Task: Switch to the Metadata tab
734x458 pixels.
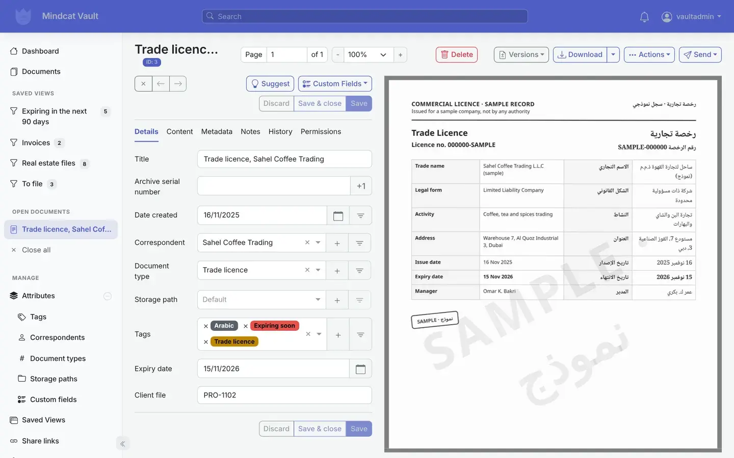Action: [x=217, y=131]
